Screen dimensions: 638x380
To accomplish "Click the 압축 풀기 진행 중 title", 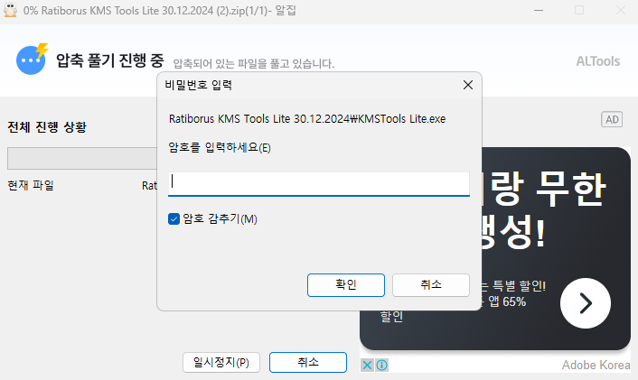I will (x=110, y=60).
